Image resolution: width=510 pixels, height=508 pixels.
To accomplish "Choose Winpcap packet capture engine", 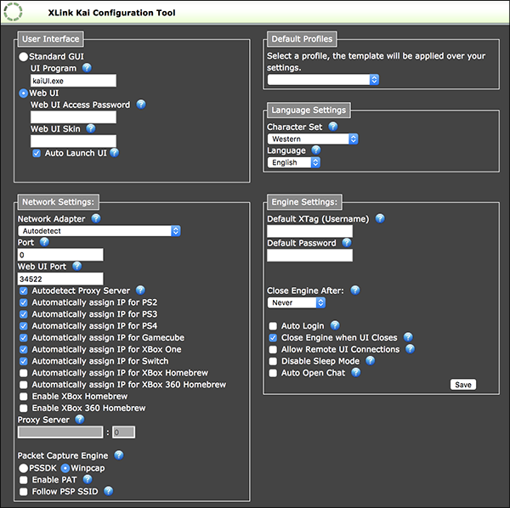I will click(65, 468).
